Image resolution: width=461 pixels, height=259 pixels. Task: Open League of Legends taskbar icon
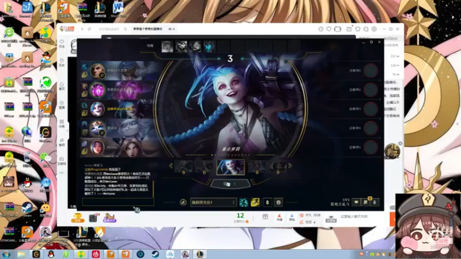click(x=199, y=254)
